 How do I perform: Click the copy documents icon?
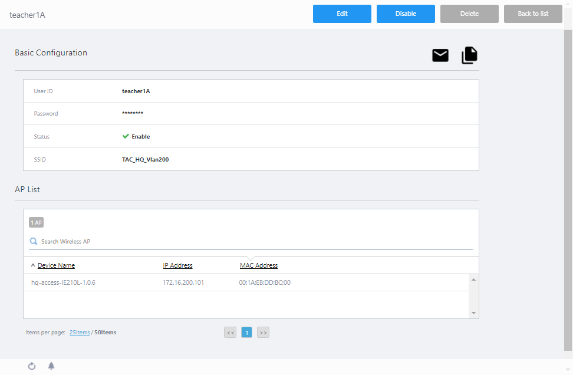(469, 55)
